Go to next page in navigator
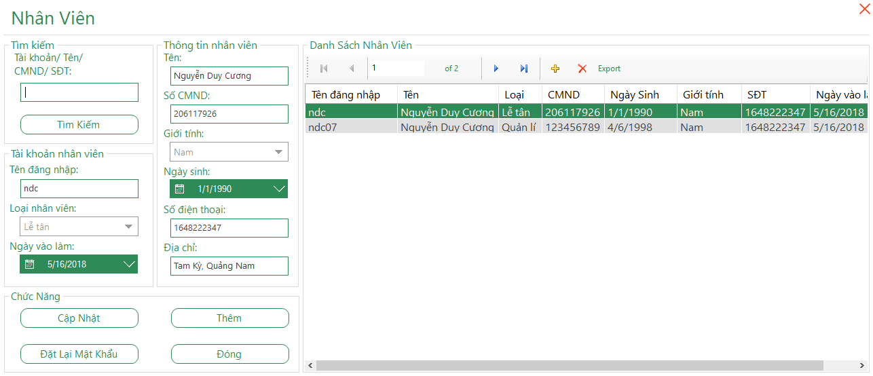Viewport: 873px width, 376px height. tap(496, 69)
